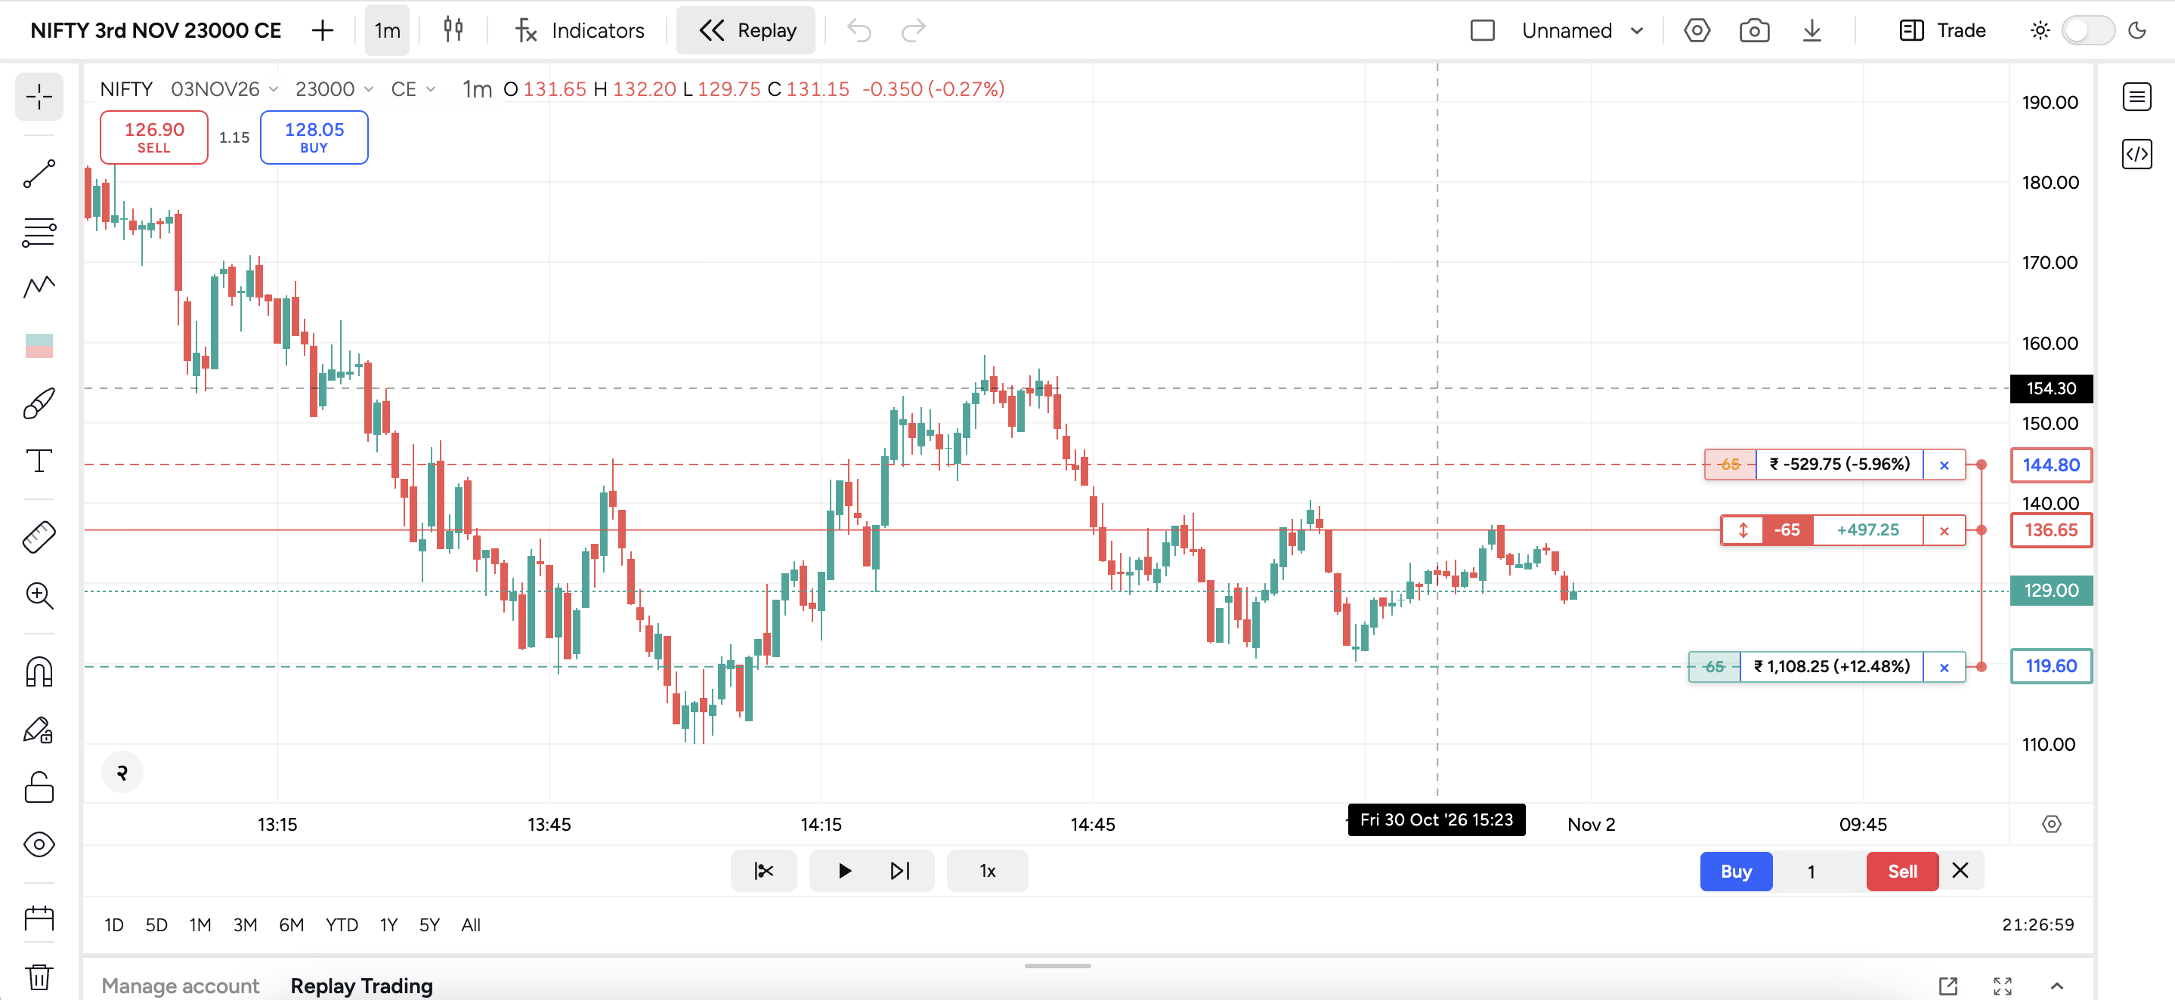The height and width of the screenshot is (1000, 2175).
Task: Step replay forward one bar
Action: click(901, 871)
